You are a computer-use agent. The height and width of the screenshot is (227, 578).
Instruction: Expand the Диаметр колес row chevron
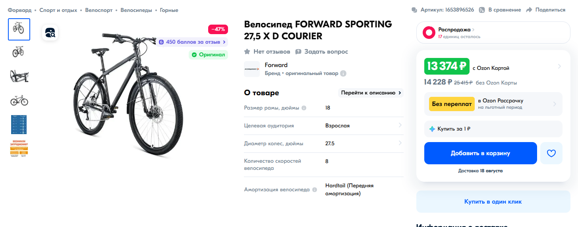[x=400, y=143]
